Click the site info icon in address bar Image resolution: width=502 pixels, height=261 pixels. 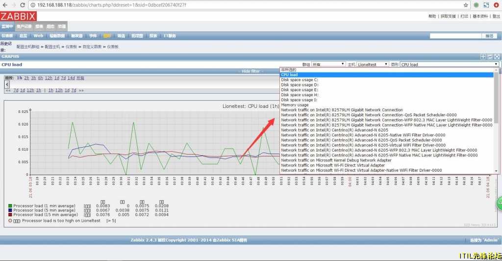point(33,5)
